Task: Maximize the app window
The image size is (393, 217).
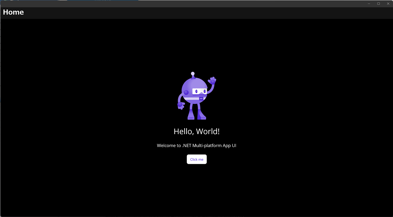Action: (379, 4)
